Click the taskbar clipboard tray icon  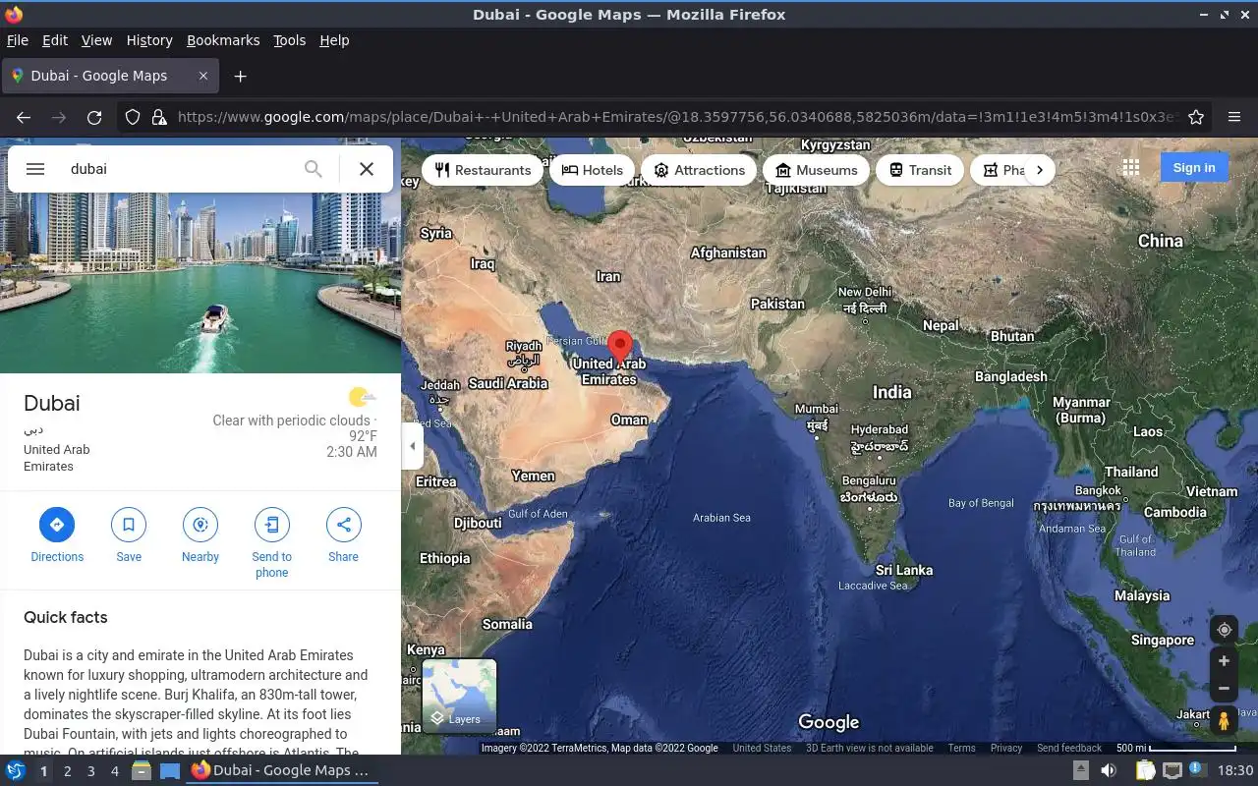tap(1145, 770)
